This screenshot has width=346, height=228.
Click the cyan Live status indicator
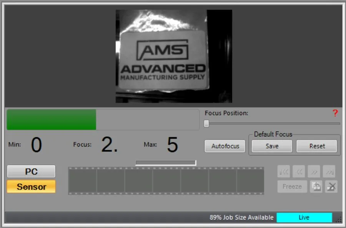click(x=304, y=217)
